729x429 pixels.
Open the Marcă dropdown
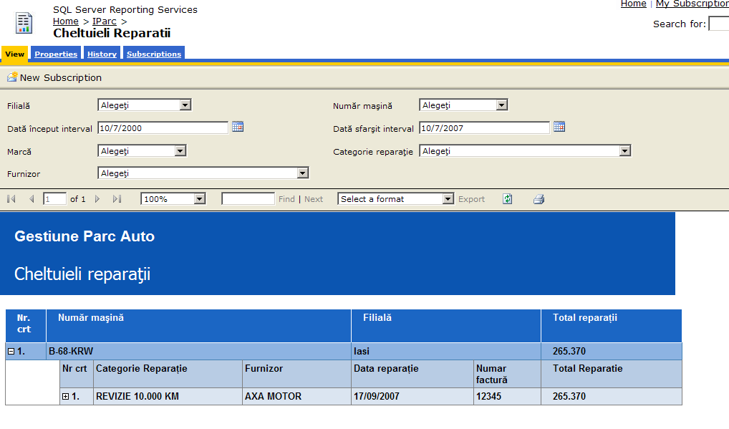point(143,150)
